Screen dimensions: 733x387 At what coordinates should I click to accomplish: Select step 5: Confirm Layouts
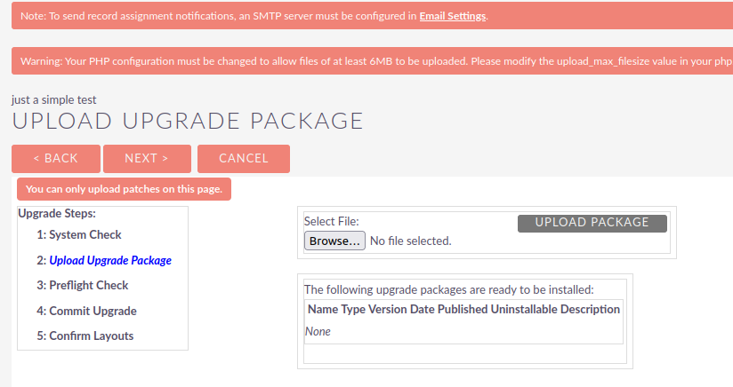[x=85, y=336]
